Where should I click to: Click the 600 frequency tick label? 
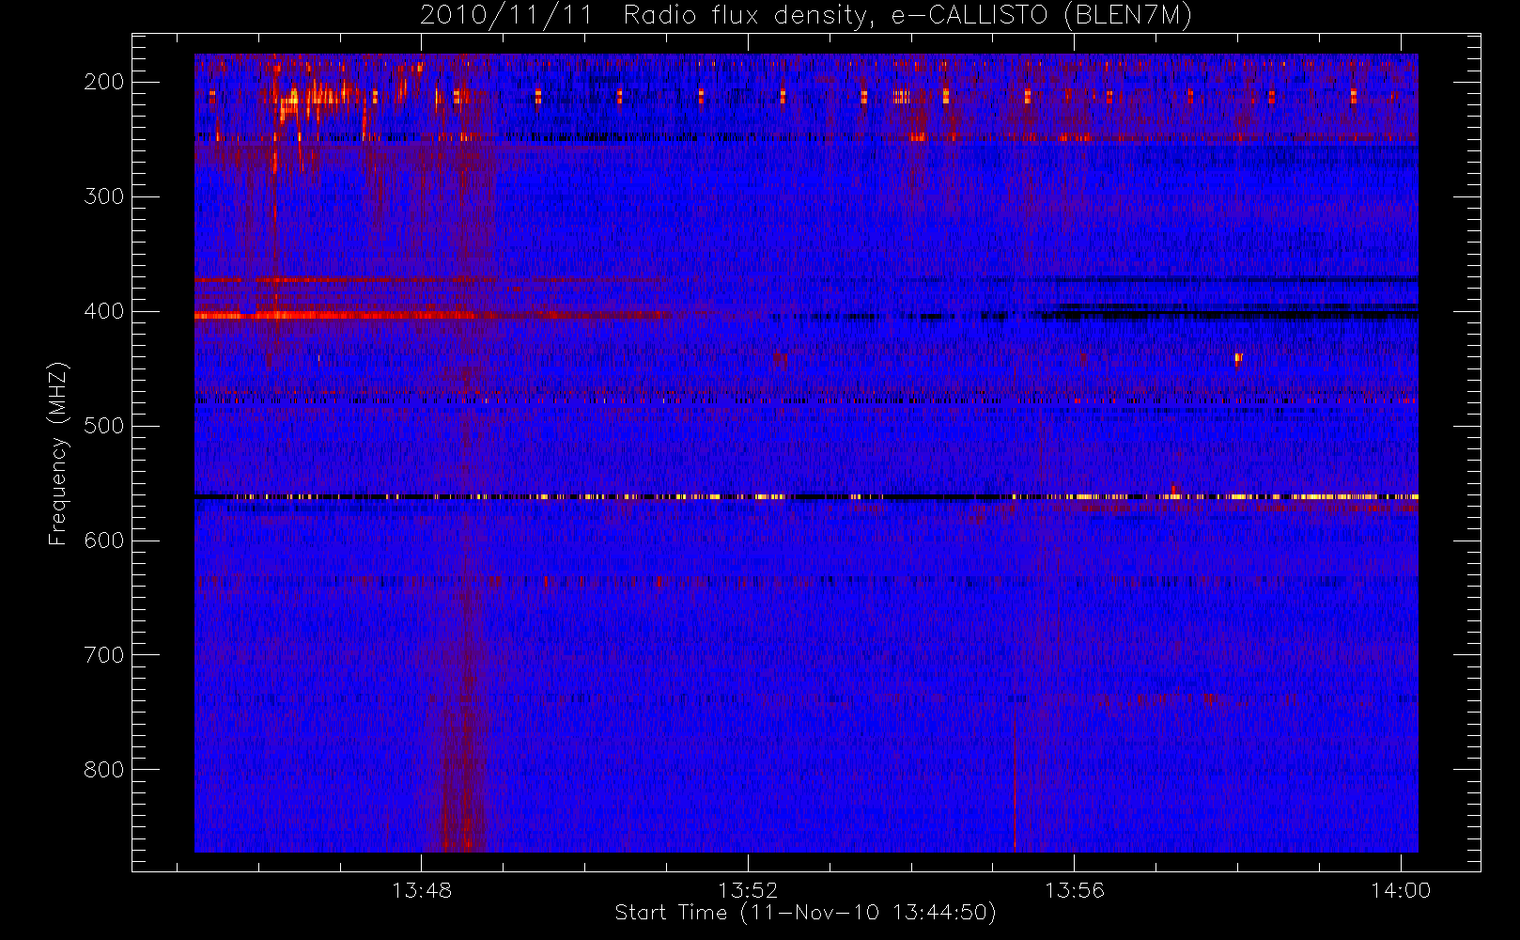(104, 540)
